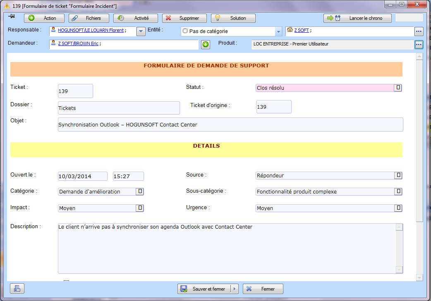This screenshot has height=301, width=431.
Task: Open the Urgence dropdown
Action: coord(398,208)
